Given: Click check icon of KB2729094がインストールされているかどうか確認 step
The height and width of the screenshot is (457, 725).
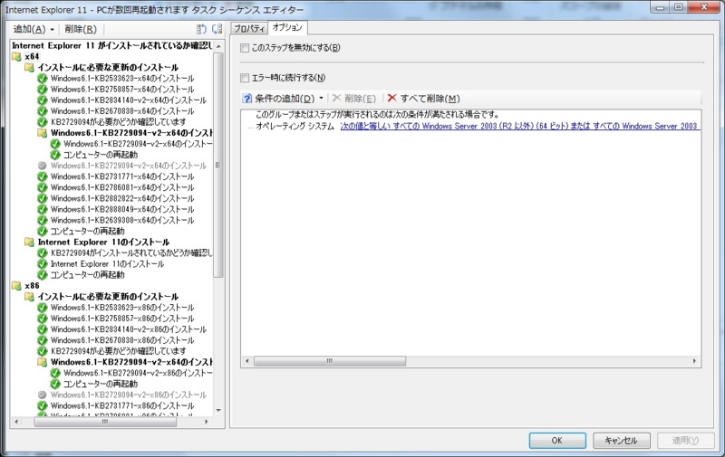Looking at the screenshot, I should [43, 253].
